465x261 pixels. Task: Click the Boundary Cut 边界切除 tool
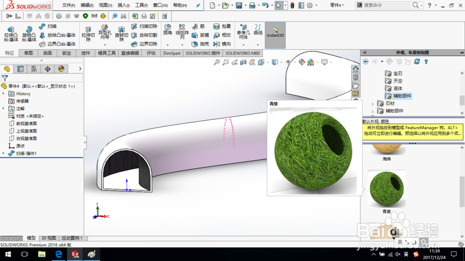(x=144, y=44)
